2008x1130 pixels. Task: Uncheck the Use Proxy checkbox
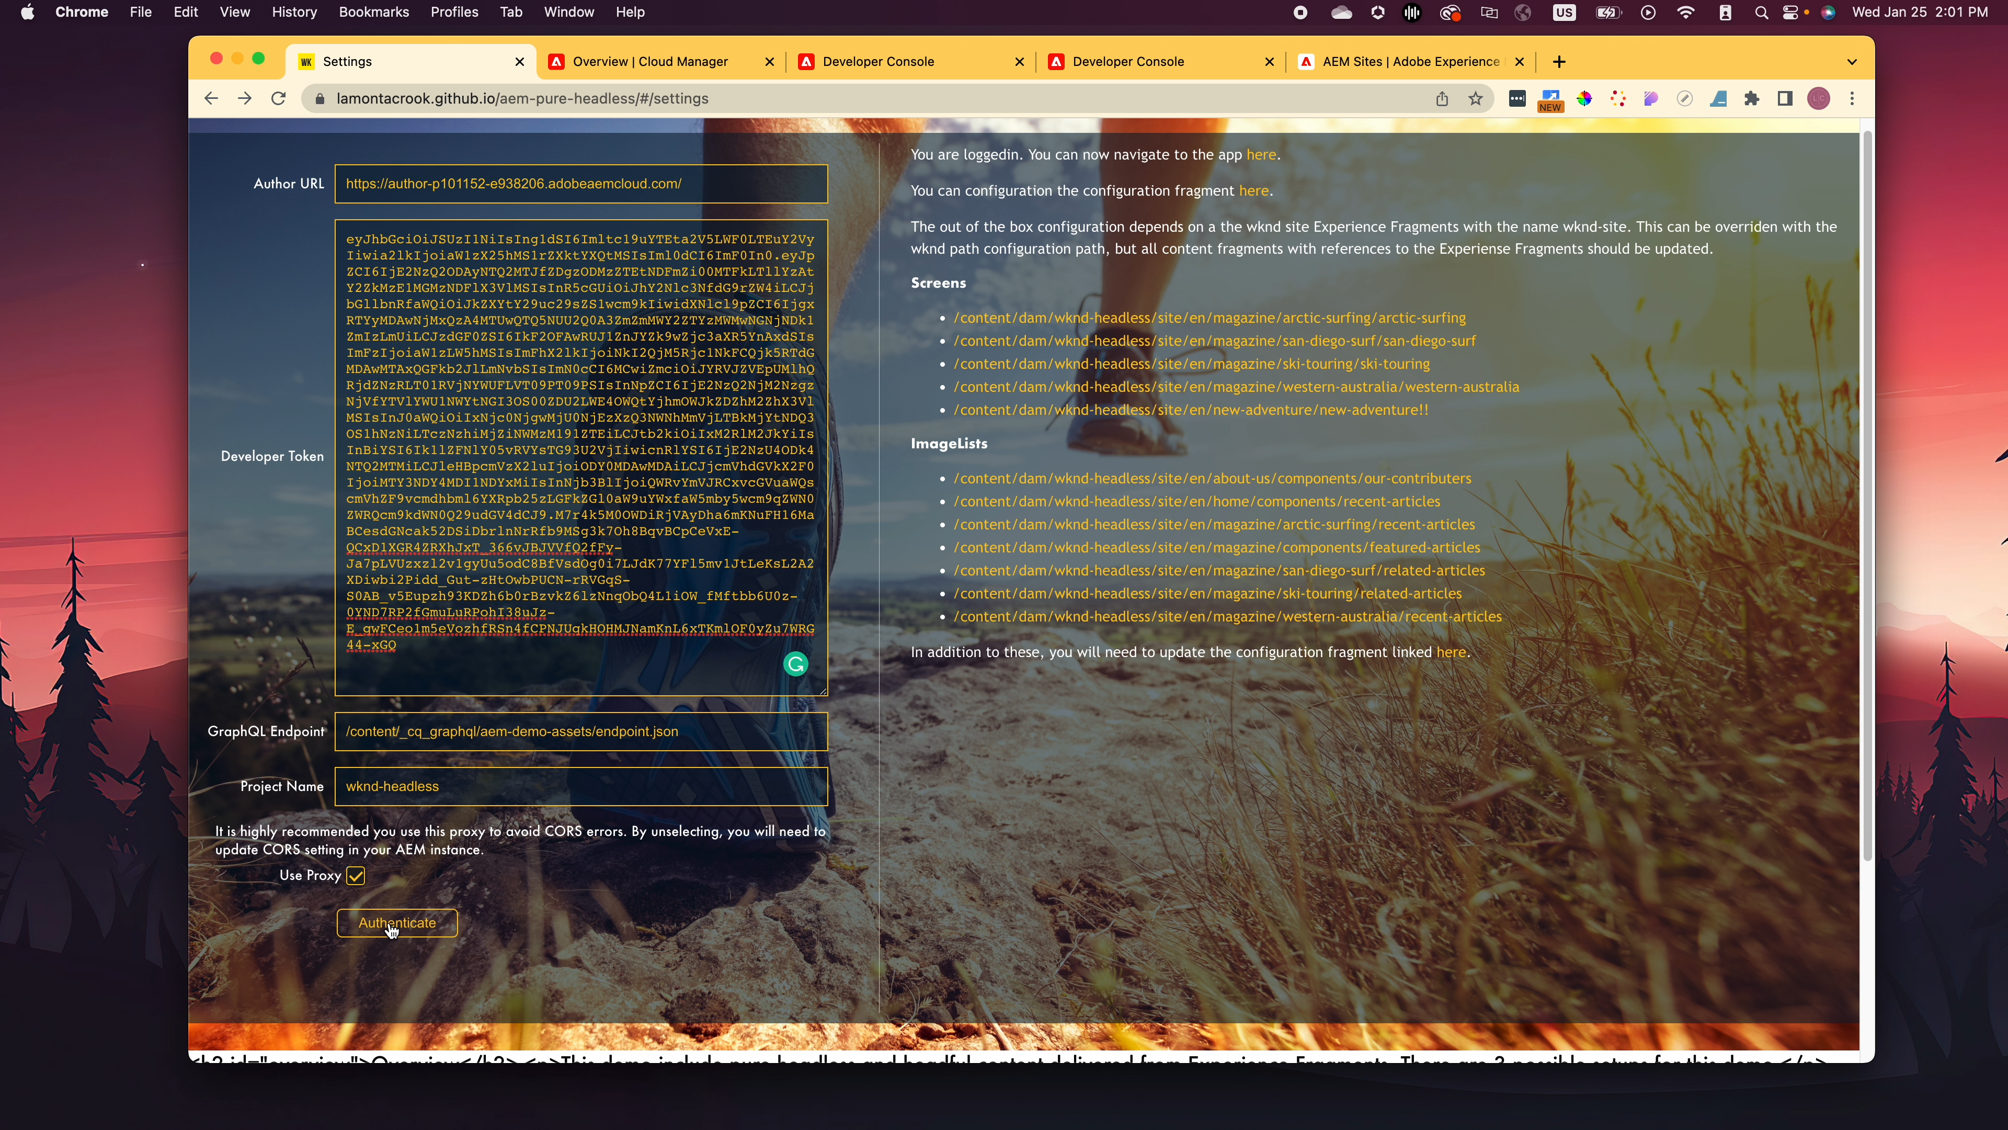356,876
